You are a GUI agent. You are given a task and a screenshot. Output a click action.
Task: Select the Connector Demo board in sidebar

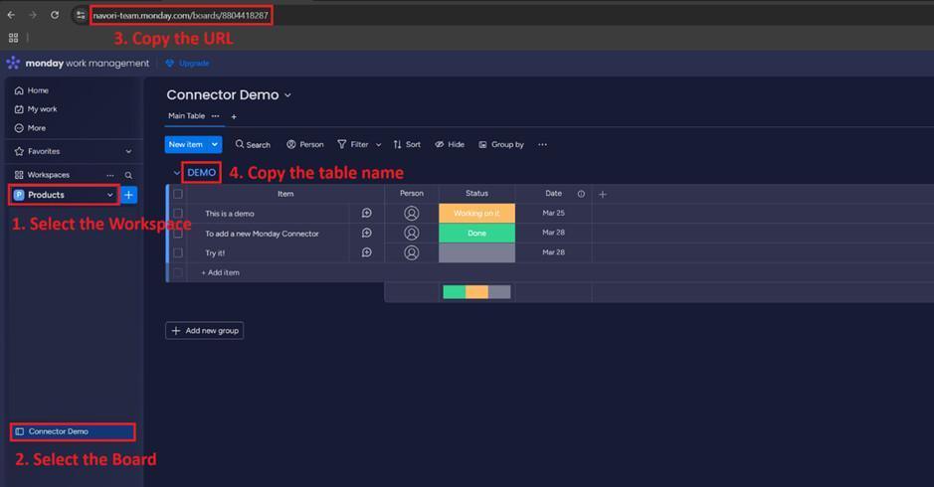tap(73, 431)
